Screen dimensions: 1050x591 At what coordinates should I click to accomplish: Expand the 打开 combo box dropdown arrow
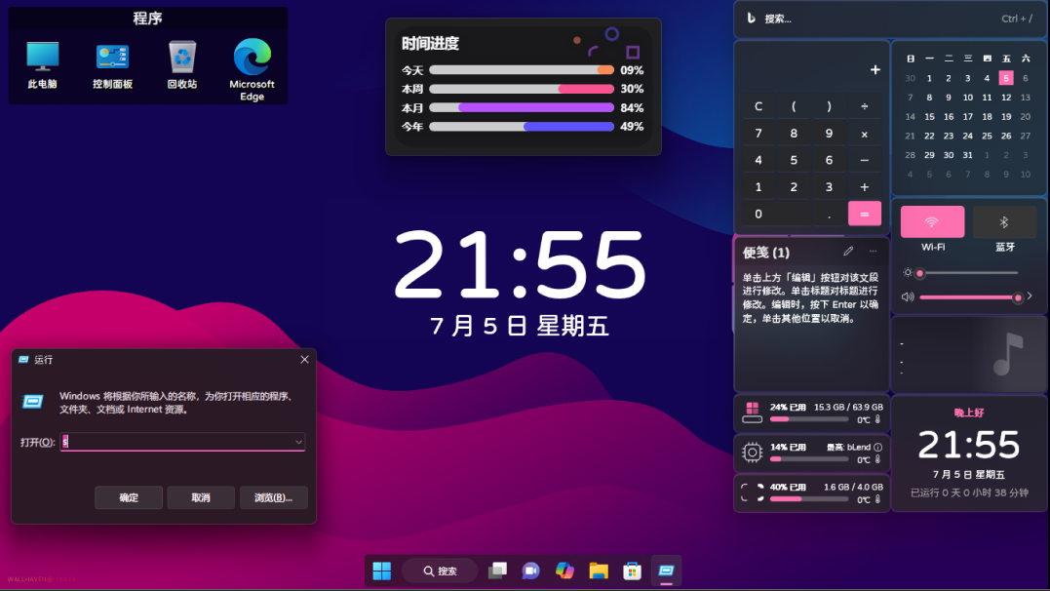point(298,442)
